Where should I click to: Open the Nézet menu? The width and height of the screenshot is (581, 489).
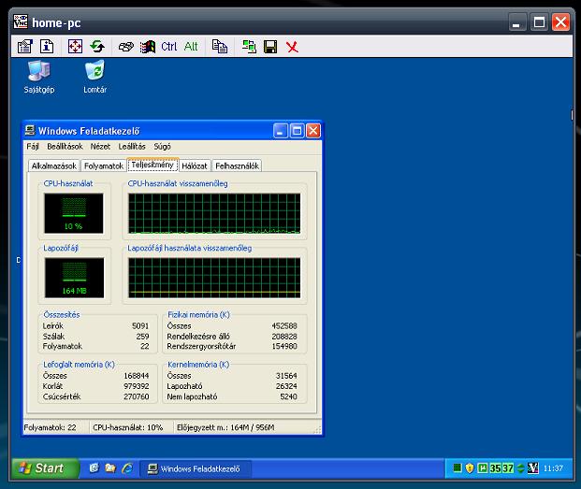[100, 147]
